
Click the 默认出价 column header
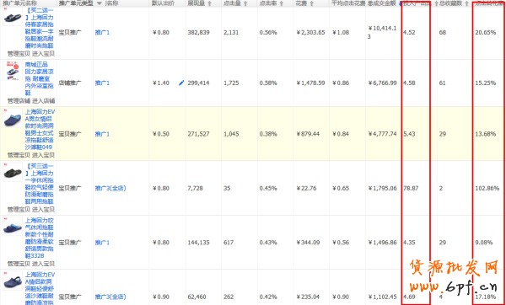point(163,3)
